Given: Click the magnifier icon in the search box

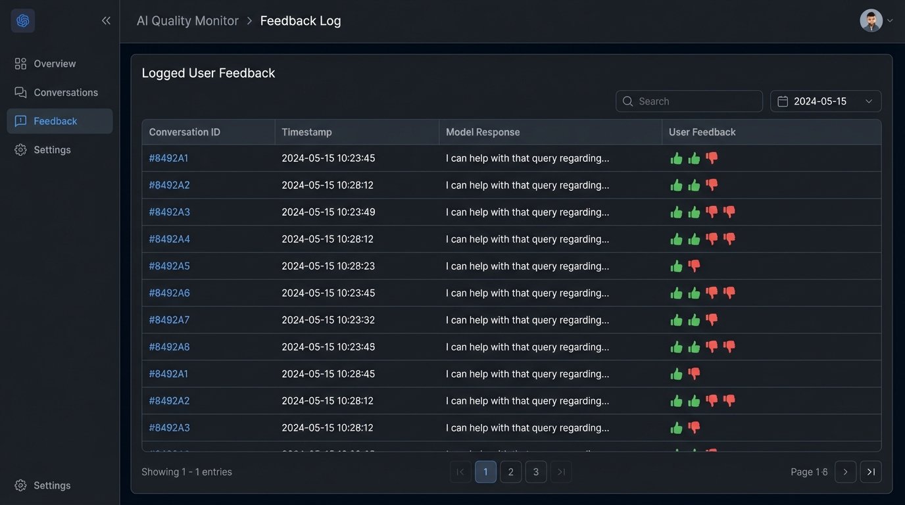Looking at the screenshot, I should pos(627,101).
